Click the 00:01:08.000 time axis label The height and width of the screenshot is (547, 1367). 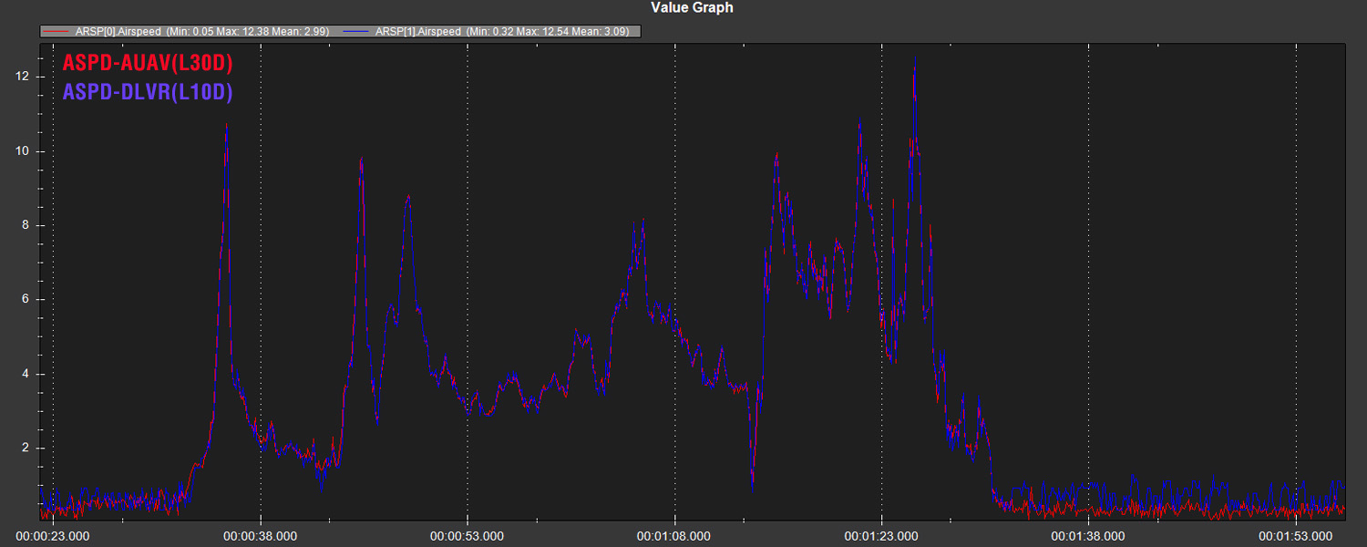[674, 536]
